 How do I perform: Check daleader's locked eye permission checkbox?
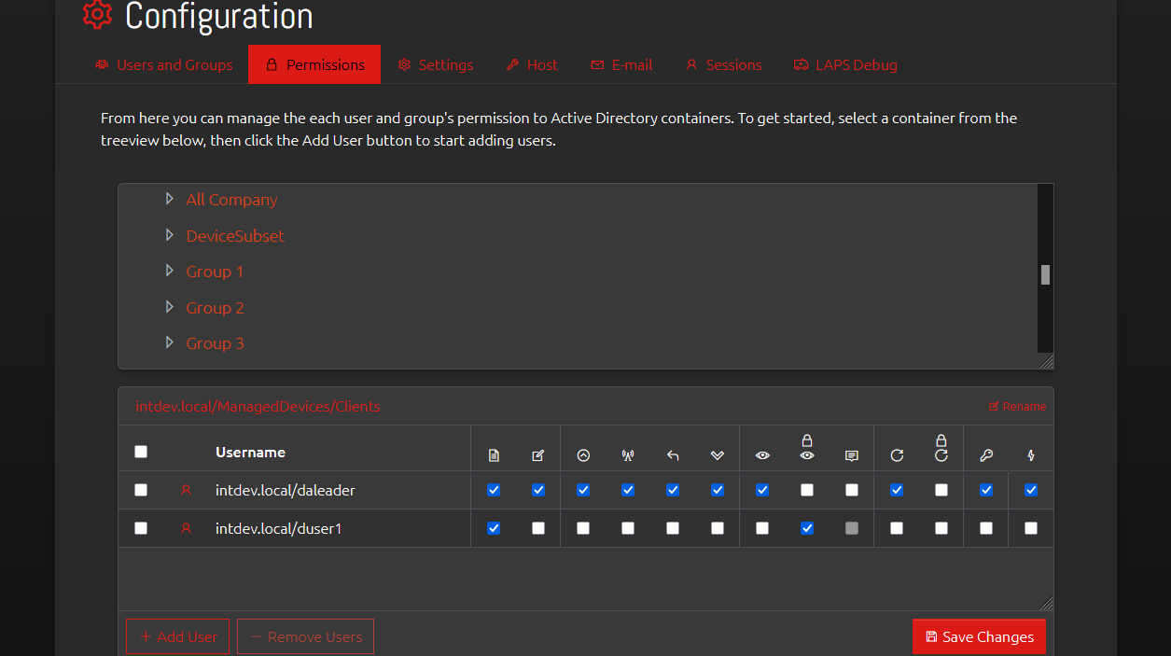pos(807,490)
